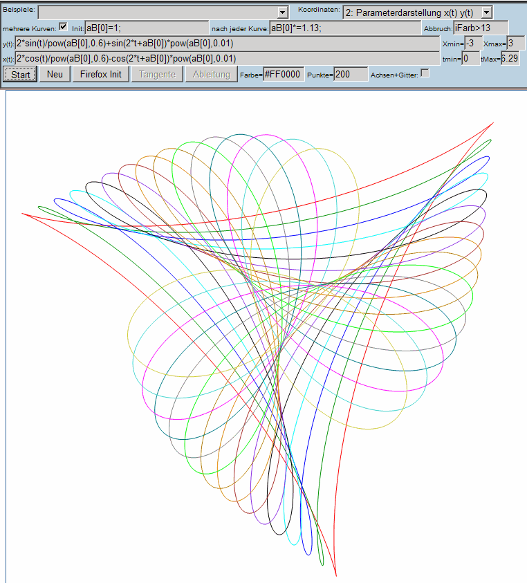The width and height of the screenshot is (527, 583).
Task: Focus the Xmin input field
Action: pyautogui.click(x=474, y=43)
